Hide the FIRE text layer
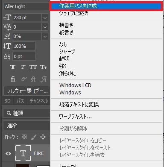Screen dimensions: 164x167 pos(8,153)
